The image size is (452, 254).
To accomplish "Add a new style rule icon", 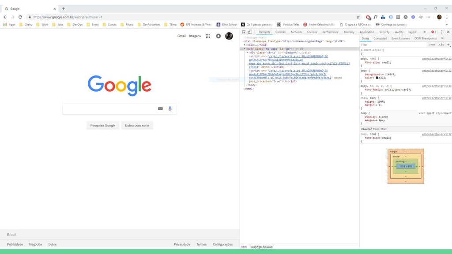I will point(448,45).
